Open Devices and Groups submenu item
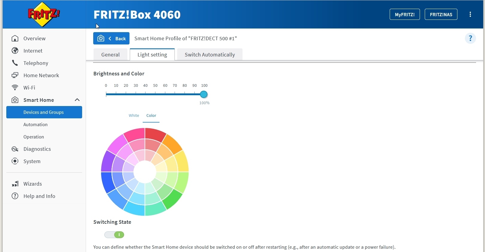This screenshot has height=252, width=485. (x=44, y=112)
